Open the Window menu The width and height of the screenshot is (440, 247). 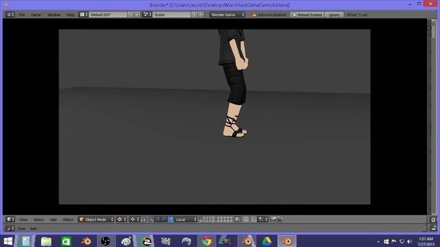click(54, 15)
